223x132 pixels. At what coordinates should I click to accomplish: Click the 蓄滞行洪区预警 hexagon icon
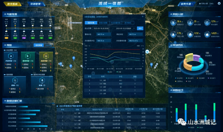pos(42,81)
